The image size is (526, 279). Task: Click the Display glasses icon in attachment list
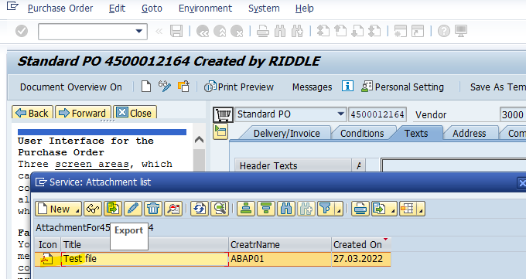pos(93,209)
